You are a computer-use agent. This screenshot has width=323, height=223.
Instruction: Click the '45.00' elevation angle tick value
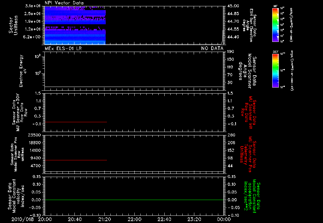click(233, 6)
